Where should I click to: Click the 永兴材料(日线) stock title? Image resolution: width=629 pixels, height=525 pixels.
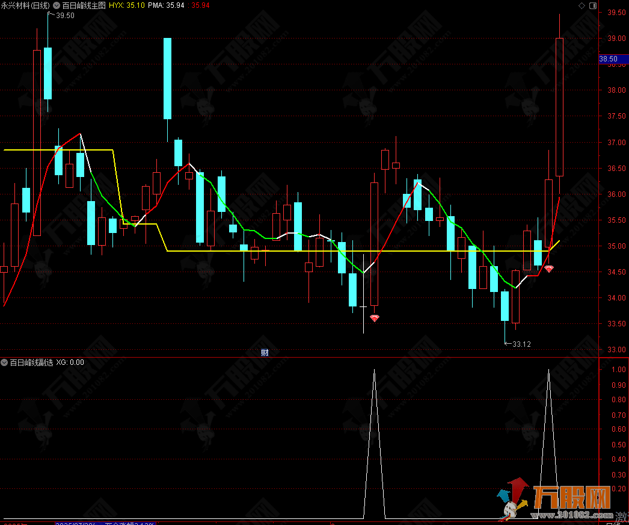click(25, 5)
